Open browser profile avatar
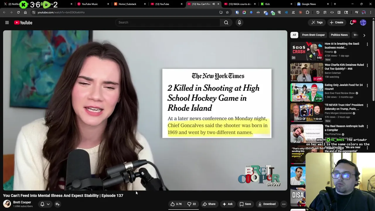This screenshot has width=375, height=211. click(x=364, y=12)
